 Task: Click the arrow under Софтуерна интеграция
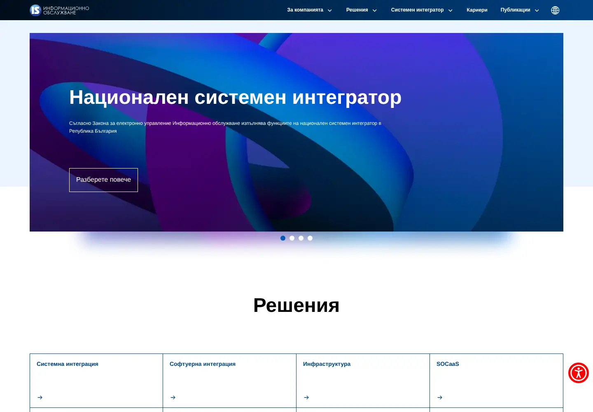[173, 398]
